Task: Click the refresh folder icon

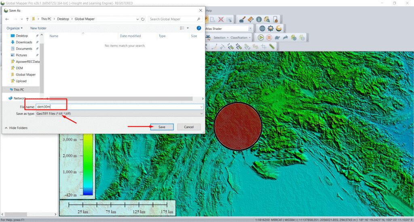Action: [143, 19]
